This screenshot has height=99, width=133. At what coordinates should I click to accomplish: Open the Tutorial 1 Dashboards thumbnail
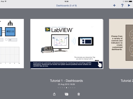(x=67, y=44)
